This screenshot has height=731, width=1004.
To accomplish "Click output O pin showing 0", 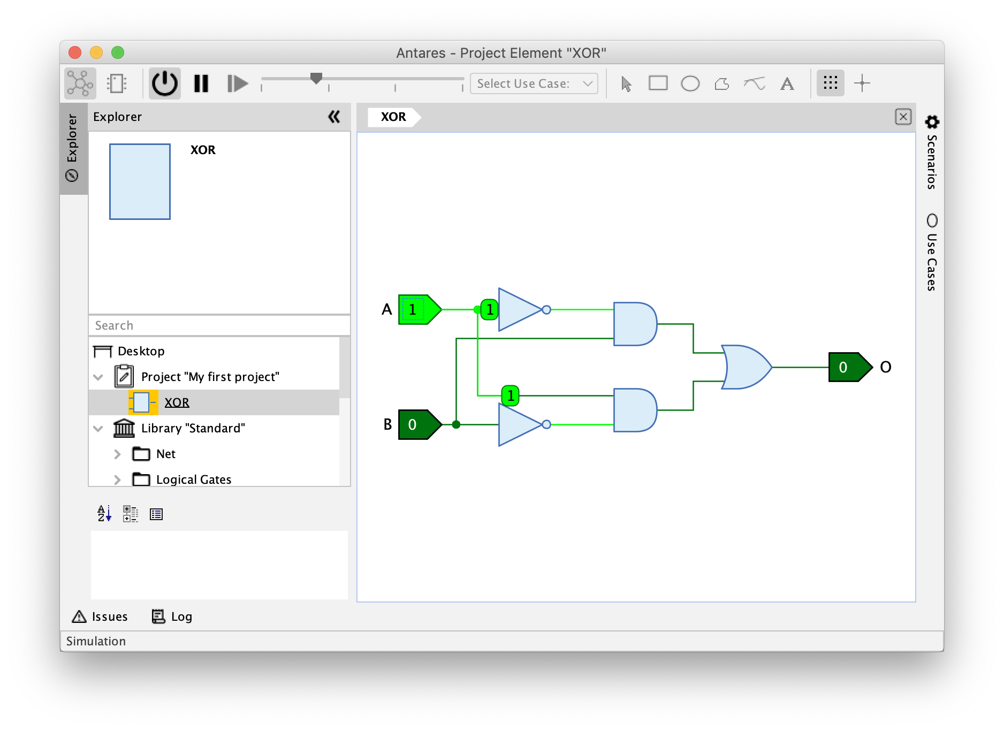I will (x=850, y=367).
